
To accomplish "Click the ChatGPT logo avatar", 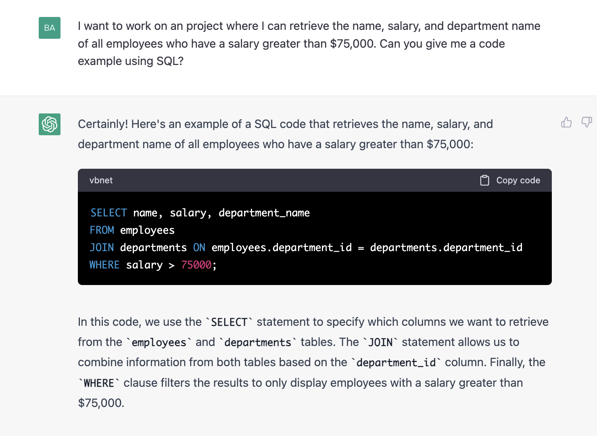I will [x=50, y=124].
